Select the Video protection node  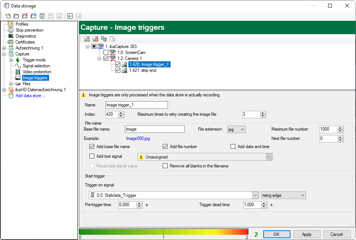(36, 72)
